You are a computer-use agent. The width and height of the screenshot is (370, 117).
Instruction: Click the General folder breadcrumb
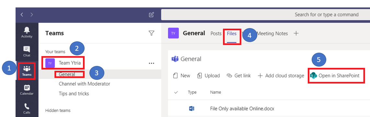click(x=191, y=59)
